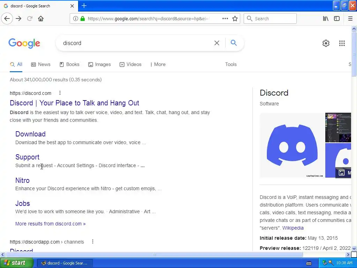Image resolution: width=357 pixels, height=268 pixels.
Task: Open a new tab with the plus icon
Action: pyautogui.click(x=84, y=6)
